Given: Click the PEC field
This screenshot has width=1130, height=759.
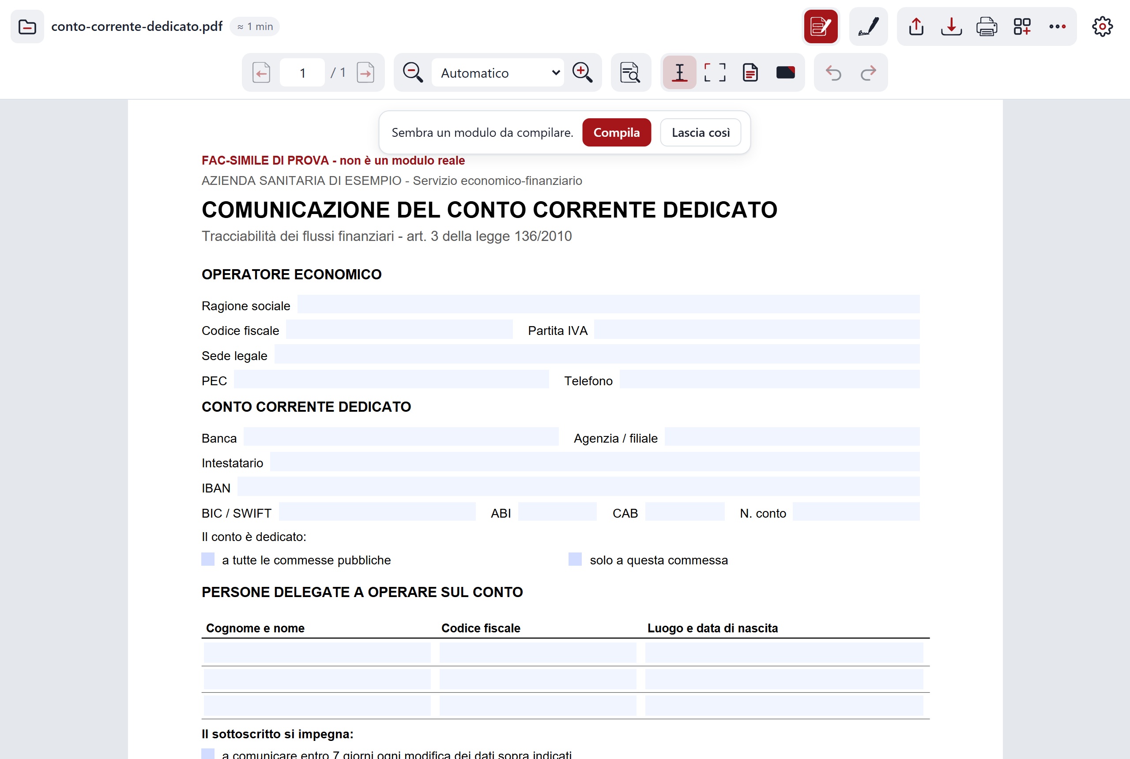Looking at the screenshot, I should (x=392, y=379).
